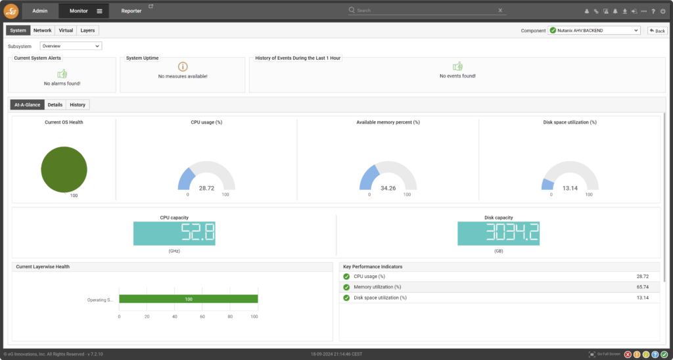
Task: Switch to the Layers tab
Action: click(x=87, y=30)
